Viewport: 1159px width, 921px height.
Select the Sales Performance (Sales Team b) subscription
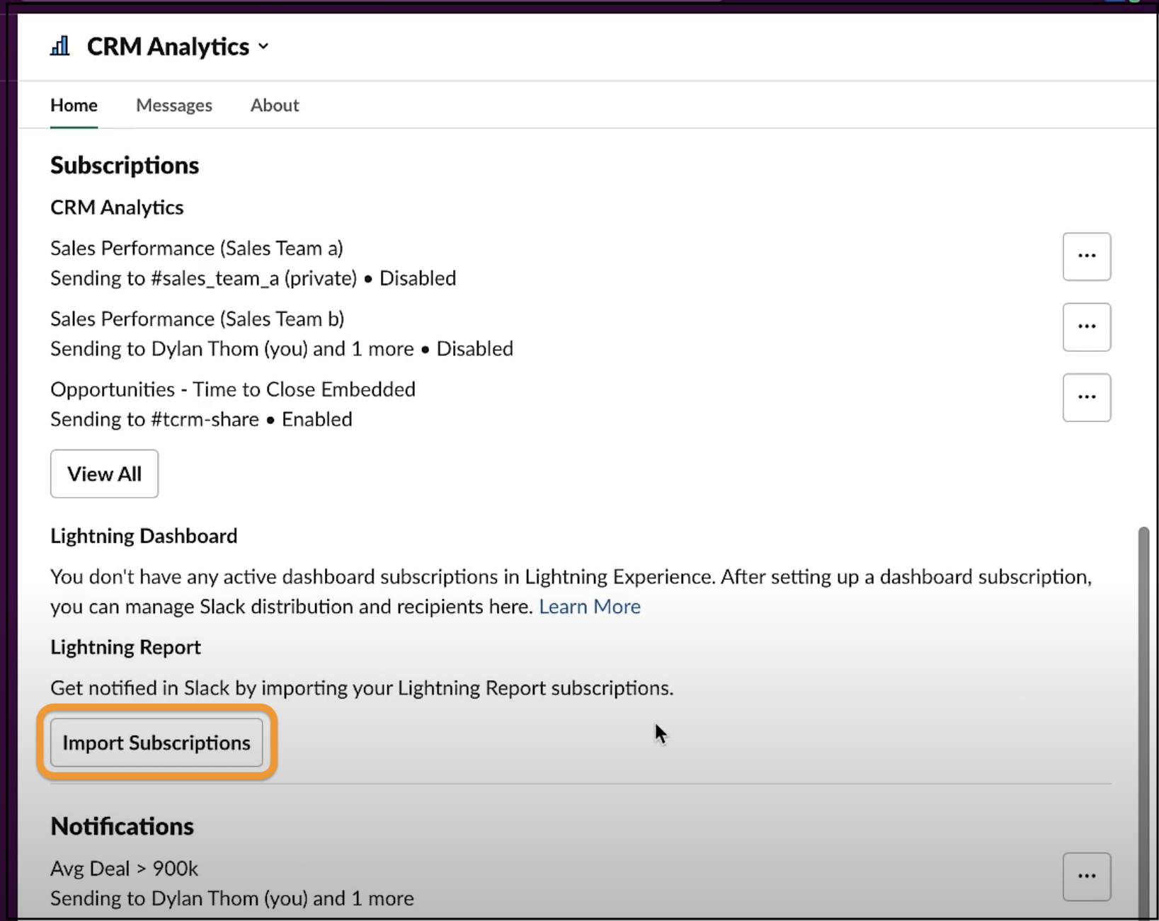[196, 319]
